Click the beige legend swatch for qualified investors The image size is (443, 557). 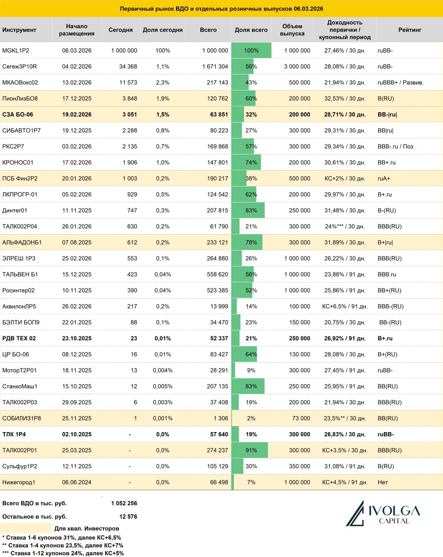pos(26,528)
